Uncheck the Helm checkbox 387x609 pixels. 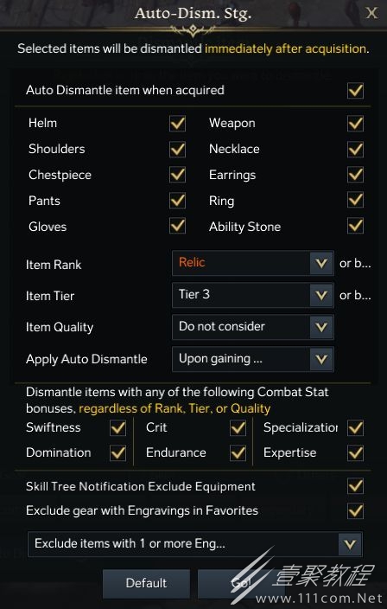(177, 123)
